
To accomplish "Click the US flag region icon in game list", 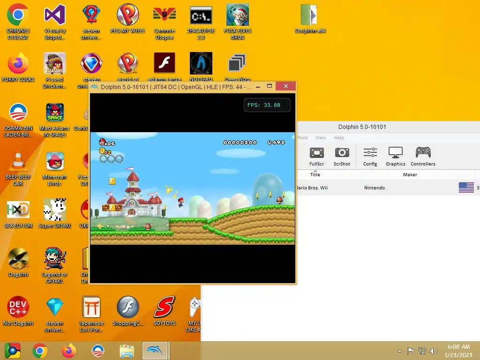I will pos(466,187).
